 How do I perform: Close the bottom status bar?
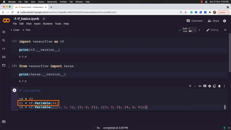coord(229,128)
